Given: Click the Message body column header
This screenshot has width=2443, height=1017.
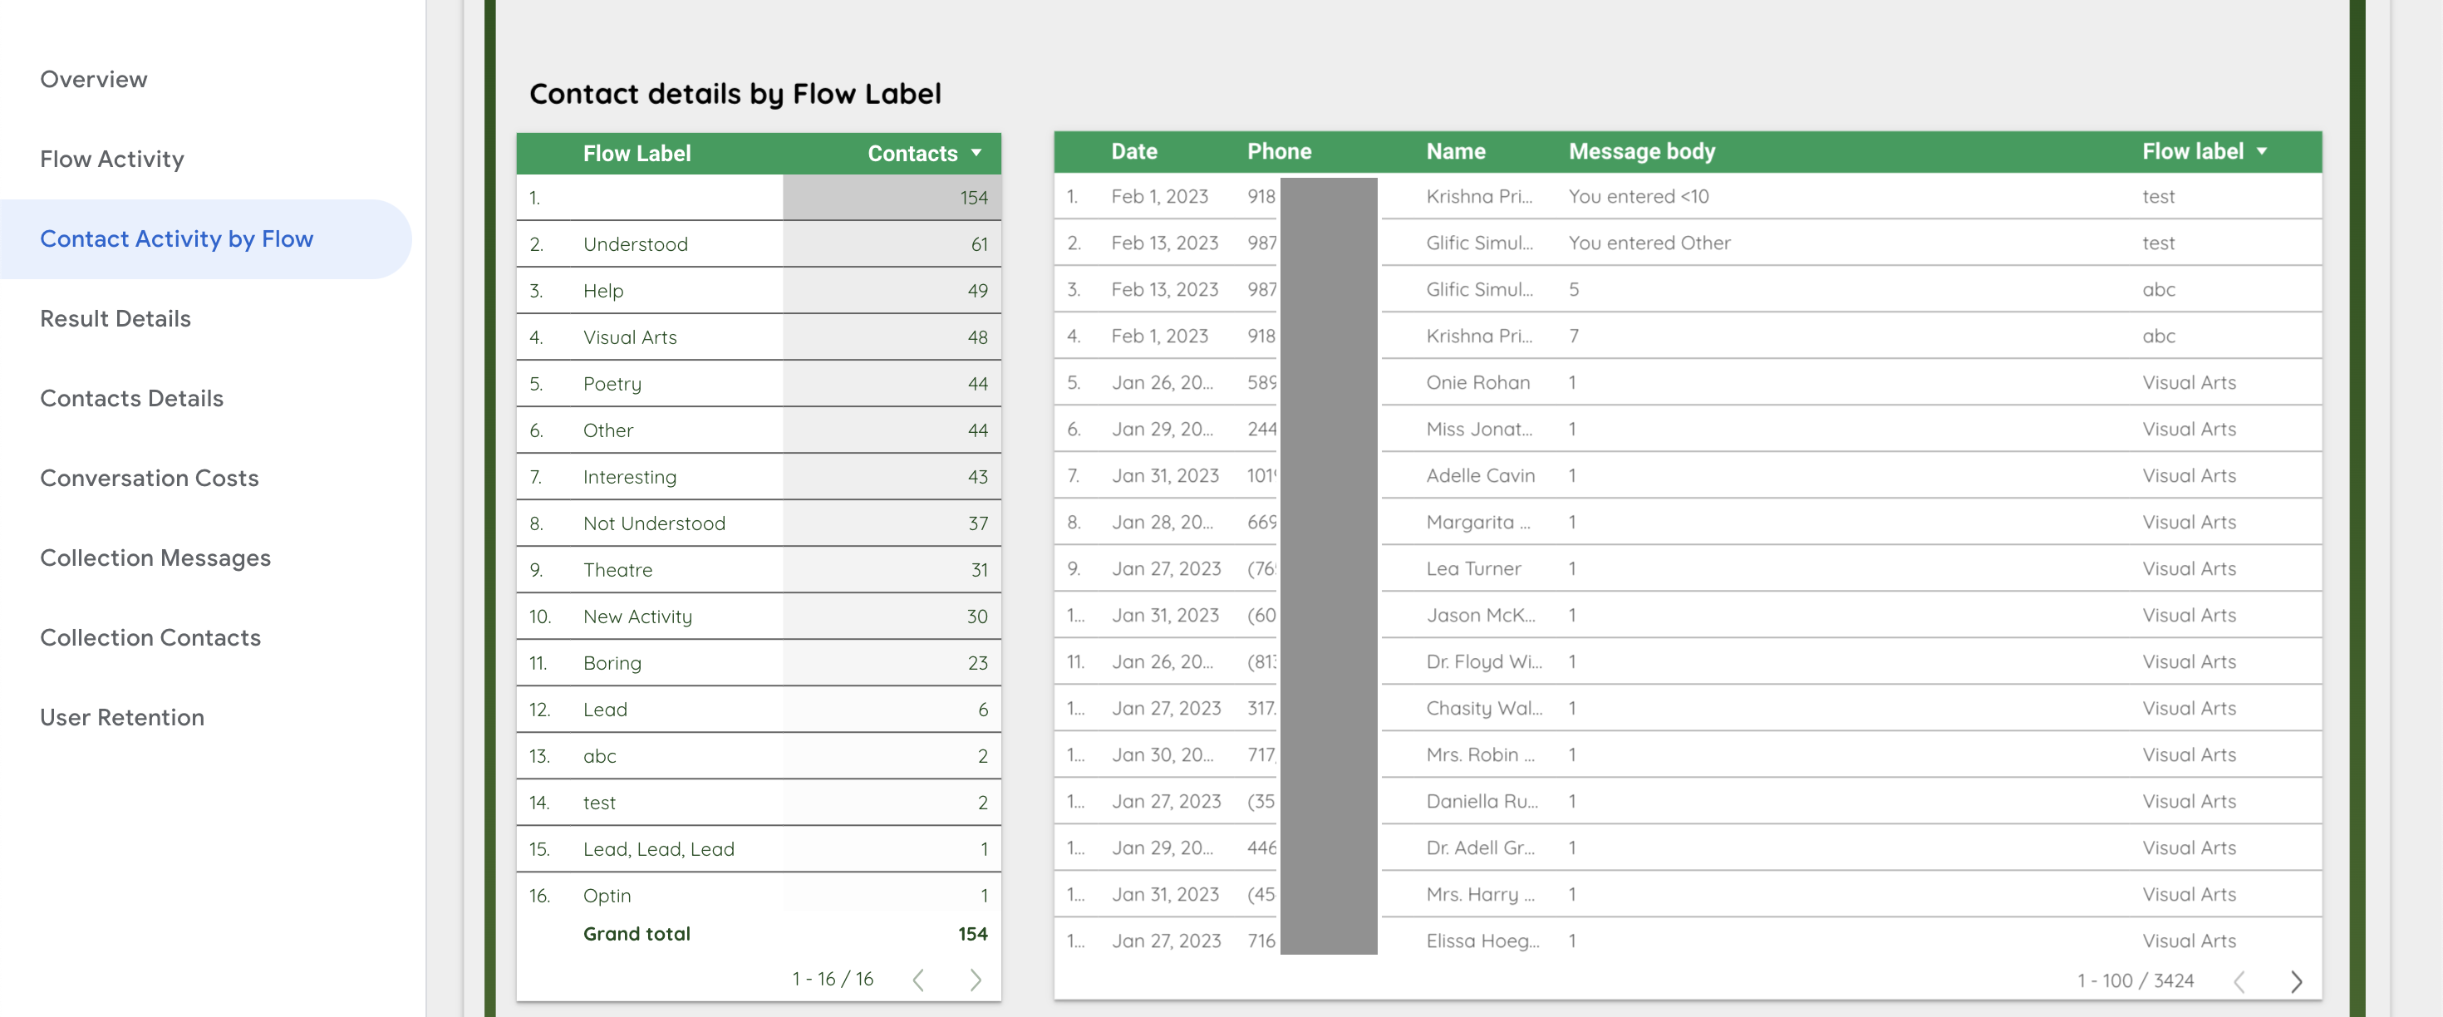Looking at the screenshot, I should click(x=1642, y=151).
